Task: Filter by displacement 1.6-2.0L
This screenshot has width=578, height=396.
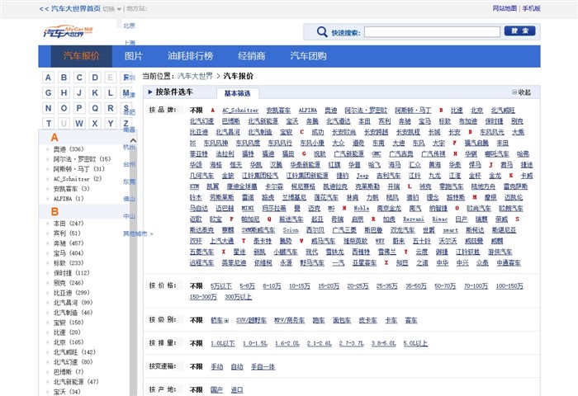Action: click(x=287, y=343)
